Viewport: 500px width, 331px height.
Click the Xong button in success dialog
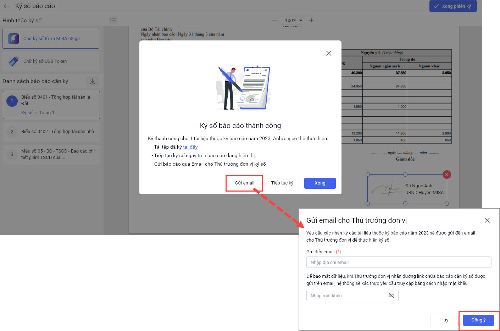tap(320, 183)
